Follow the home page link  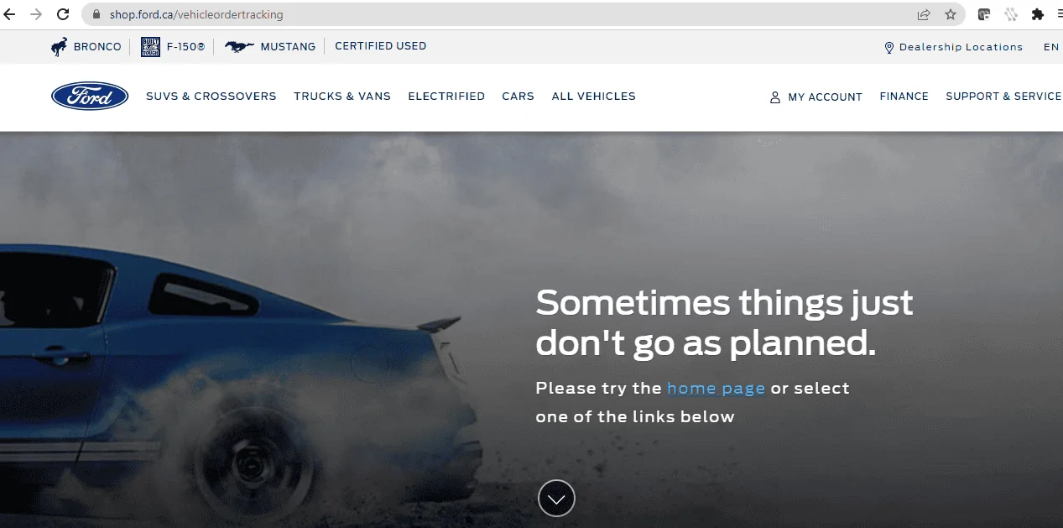716,389
